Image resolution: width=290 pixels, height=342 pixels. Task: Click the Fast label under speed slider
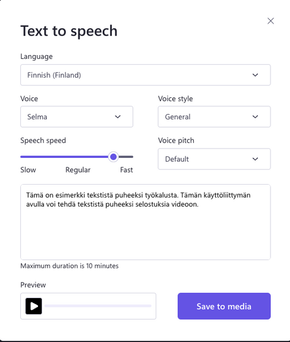127,170
